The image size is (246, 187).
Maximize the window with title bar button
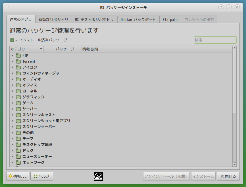pos(229,7)
